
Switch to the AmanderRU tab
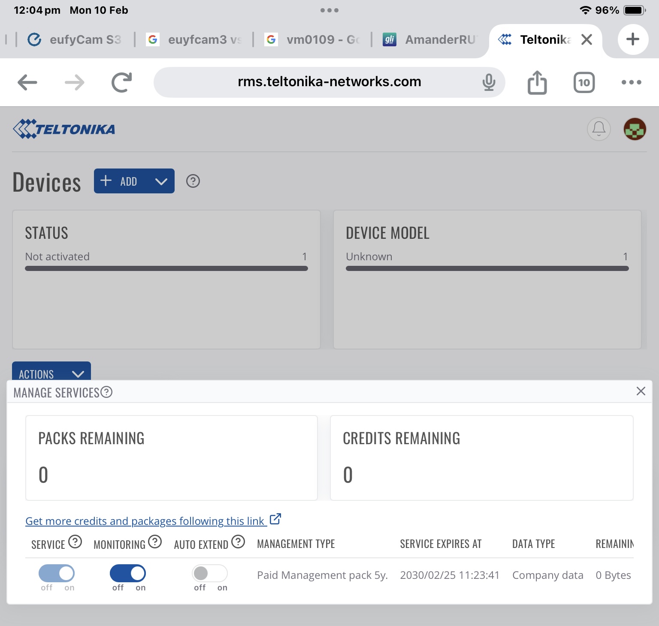(x=430, y=39)
